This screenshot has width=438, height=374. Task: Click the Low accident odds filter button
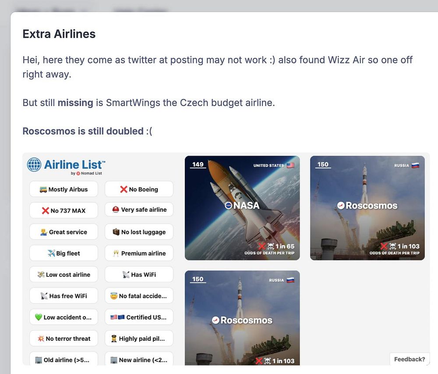(64, 317)
